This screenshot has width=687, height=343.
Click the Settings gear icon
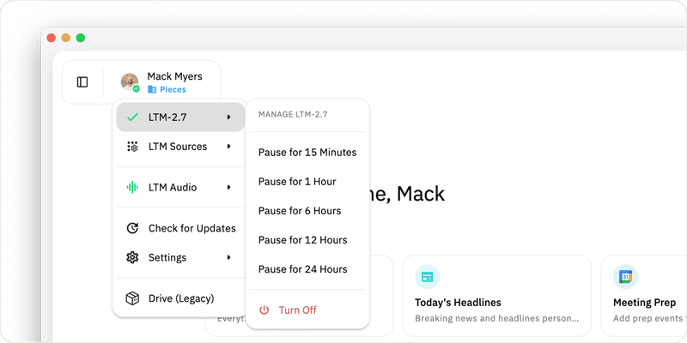tap(132, 257)
